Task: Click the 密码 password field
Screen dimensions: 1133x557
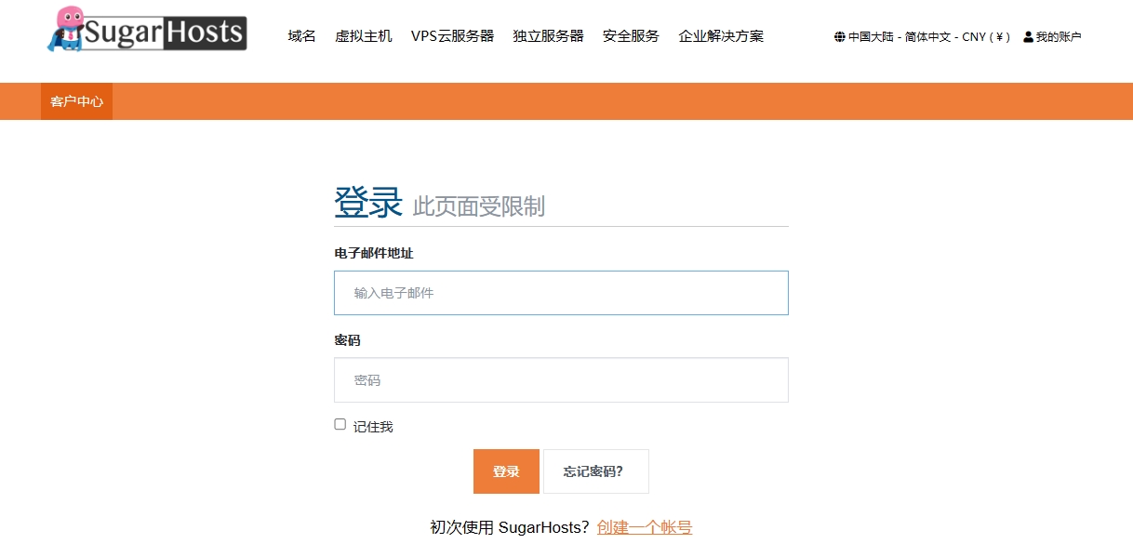Action: pyautogui.click(x=560, y=379)
